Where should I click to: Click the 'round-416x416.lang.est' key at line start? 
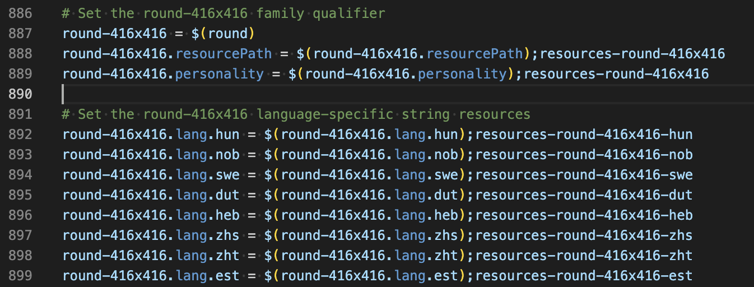(151, 276)
